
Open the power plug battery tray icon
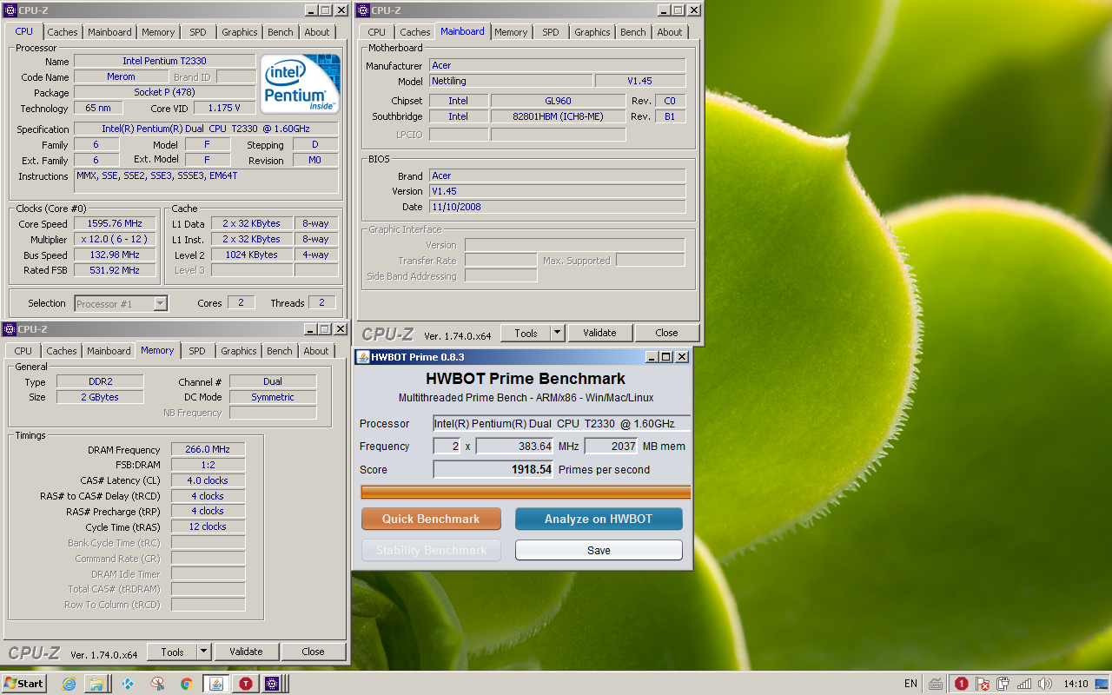(1003, 684)
